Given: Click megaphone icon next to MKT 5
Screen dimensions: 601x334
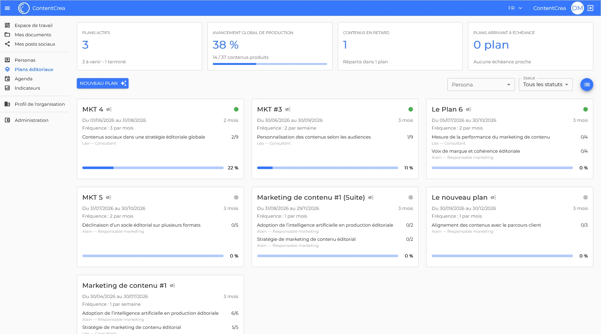Looking at the screenshot, I should [109, 197].
